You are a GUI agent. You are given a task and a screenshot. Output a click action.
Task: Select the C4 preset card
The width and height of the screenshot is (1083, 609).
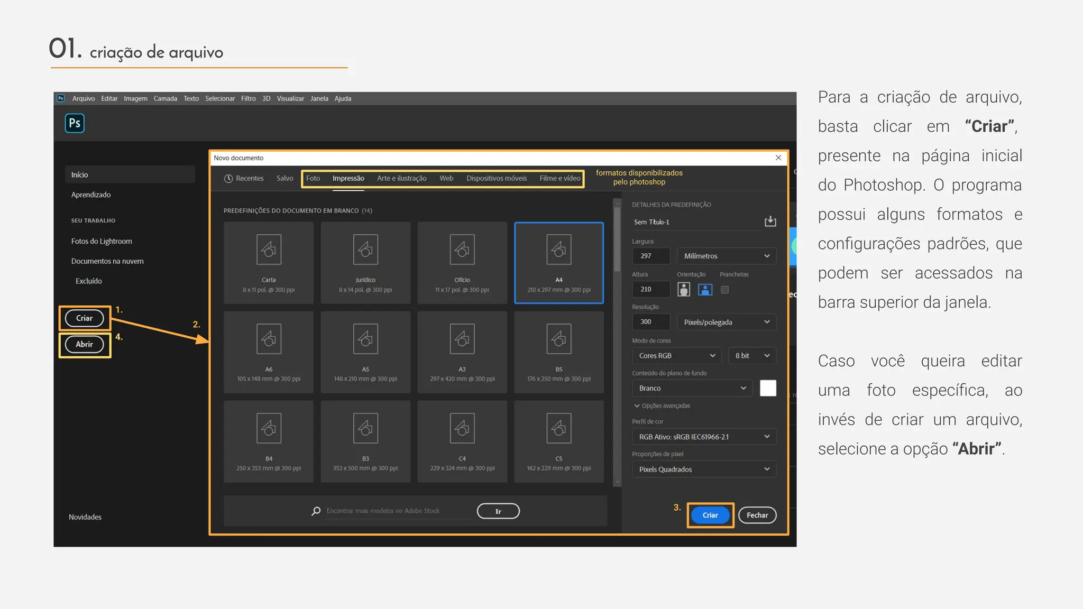point(462,441)
